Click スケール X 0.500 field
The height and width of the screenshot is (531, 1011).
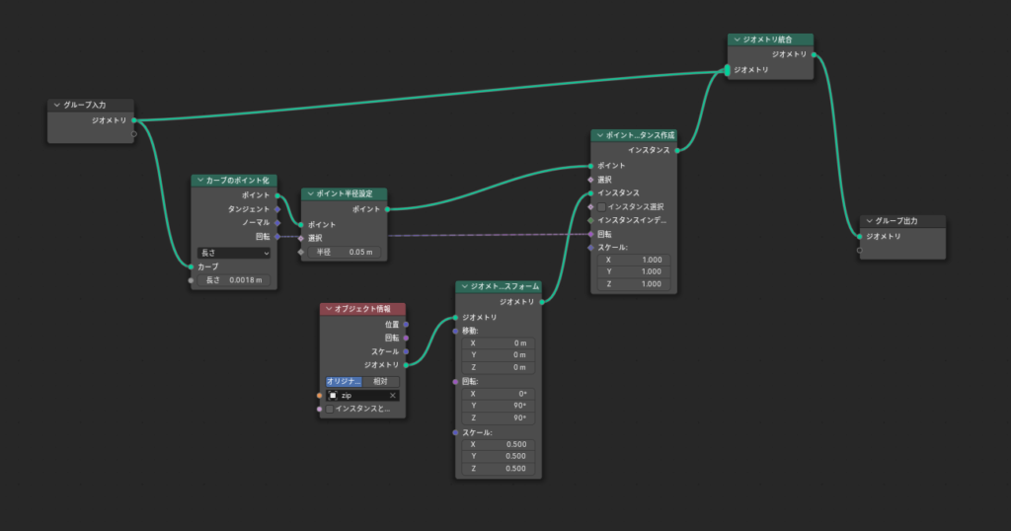click(x=498, y=445)
